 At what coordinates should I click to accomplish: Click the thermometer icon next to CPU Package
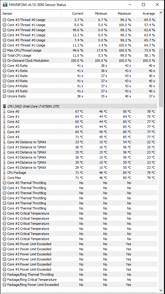point(4,173)
